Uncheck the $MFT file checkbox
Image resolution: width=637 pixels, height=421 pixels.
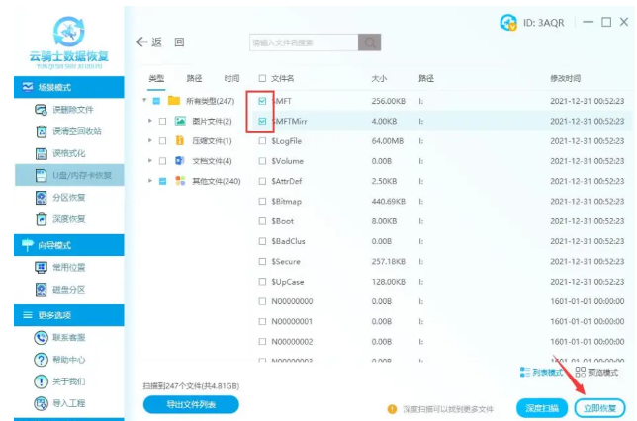pyautogui.click(x=262, y=101)
